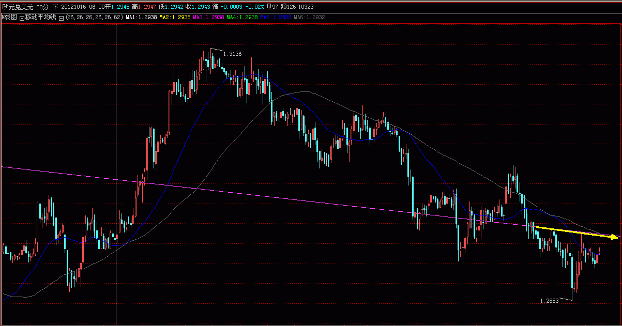Click the magenta MA3:1.2938 legend
This screenshot has width=622, height=326.
coord(208,18)
